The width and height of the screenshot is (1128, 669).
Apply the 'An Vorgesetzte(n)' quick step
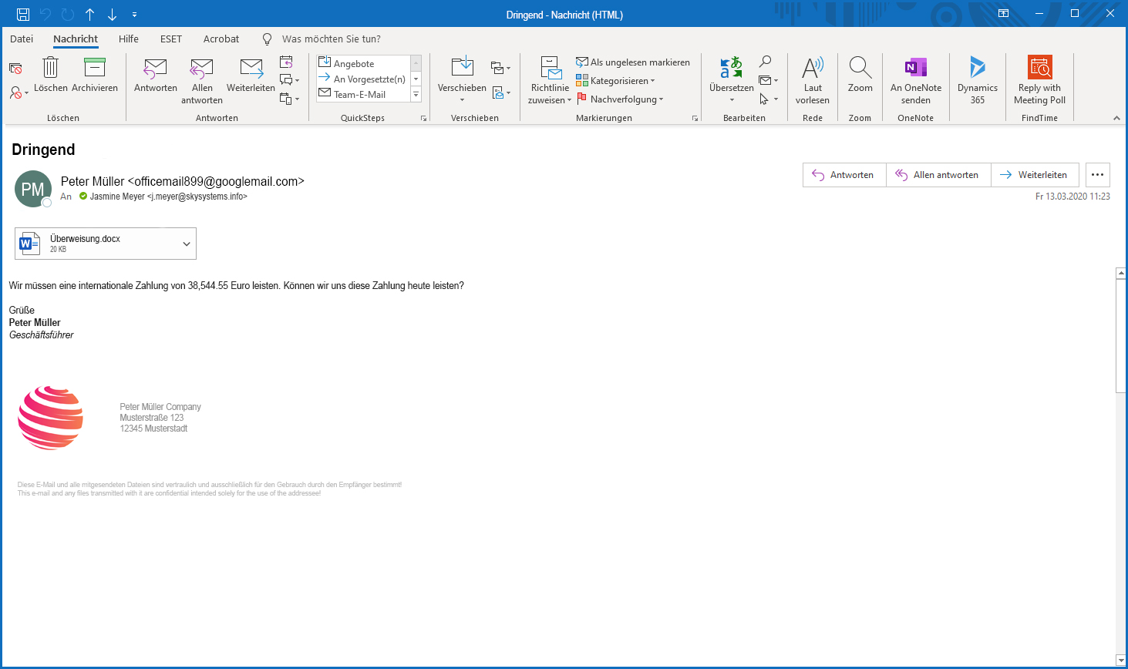click(x=362, y=79)
